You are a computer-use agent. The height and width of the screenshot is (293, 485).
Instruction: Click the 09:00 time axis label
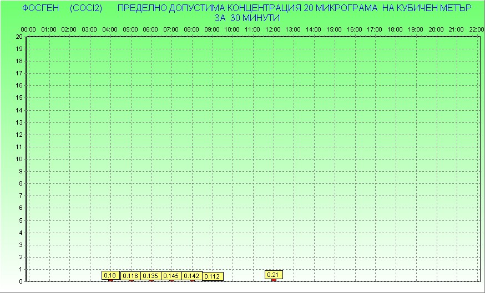(x=212, y=30)
